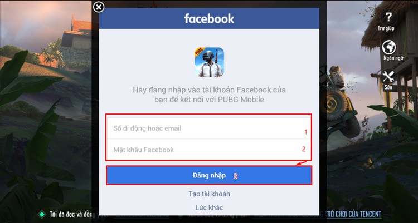Click the red annotation number 1
Viewport: 418px width, 223px height.
[306, 132]
